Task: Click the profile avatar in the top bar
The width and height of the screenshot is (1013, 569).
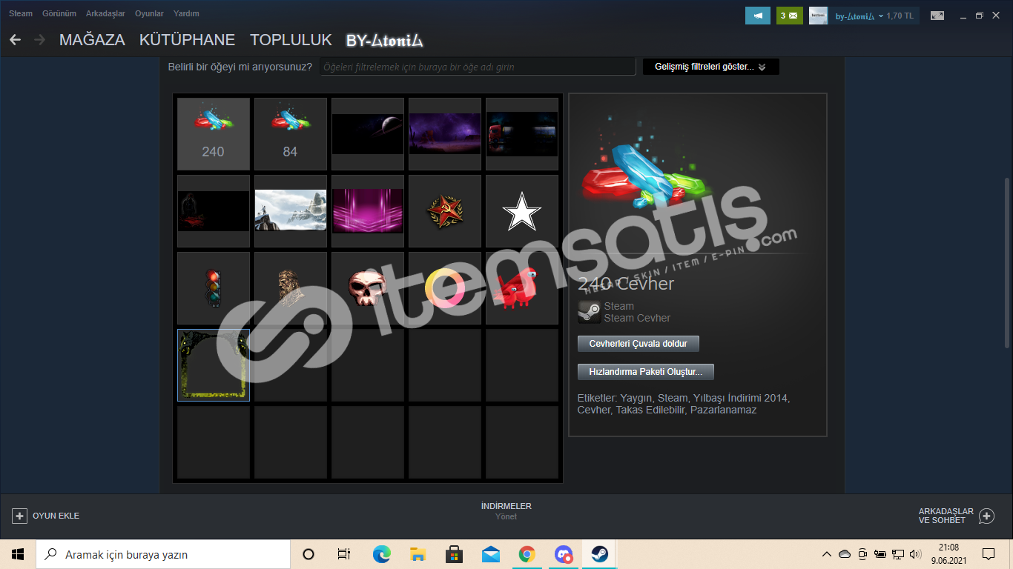Action: [819, 16]
